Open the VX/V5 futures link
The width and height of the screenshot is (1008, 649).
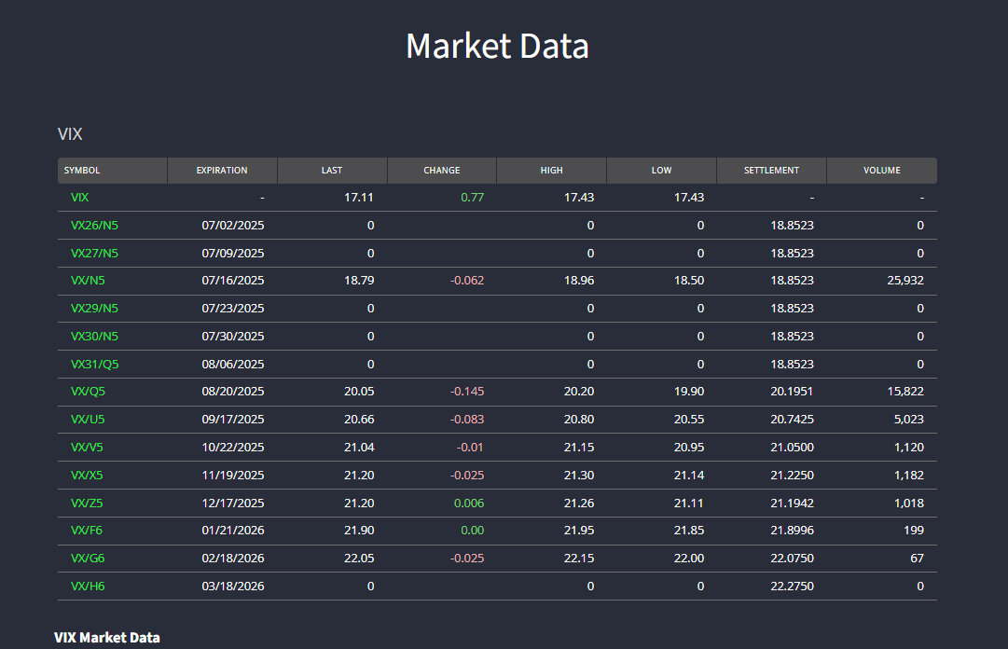click(x=87, y=448)
